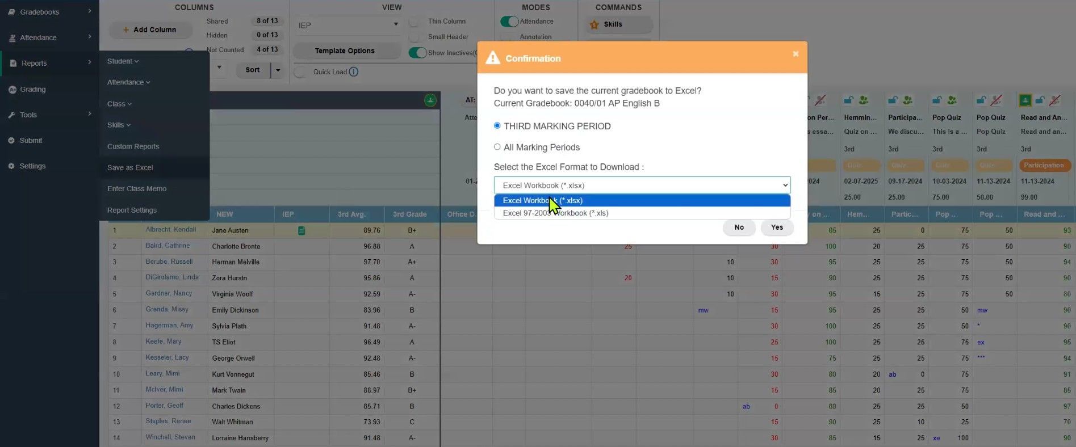Image resolution: width=1076 pixels, height=447 pixels.
Task: Click the green shared-group icon above Hemmin... column
Action: point(864,100)
